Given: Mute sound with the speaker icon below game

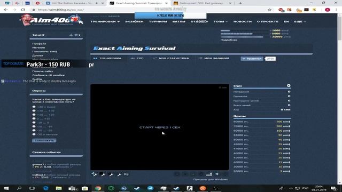Looking at the screenshot, I should pyautogui.click(x=217, y=174).
